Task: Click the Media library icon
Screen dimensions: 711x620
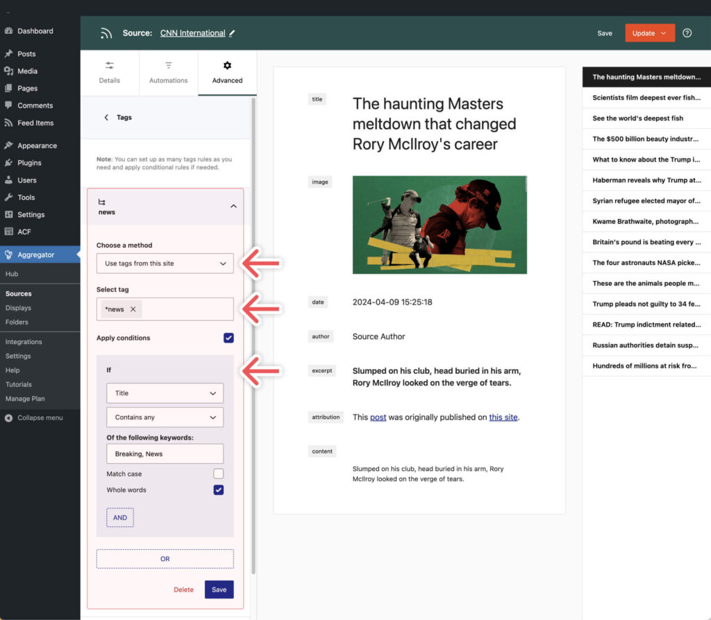Action: [x=8, y=71]
